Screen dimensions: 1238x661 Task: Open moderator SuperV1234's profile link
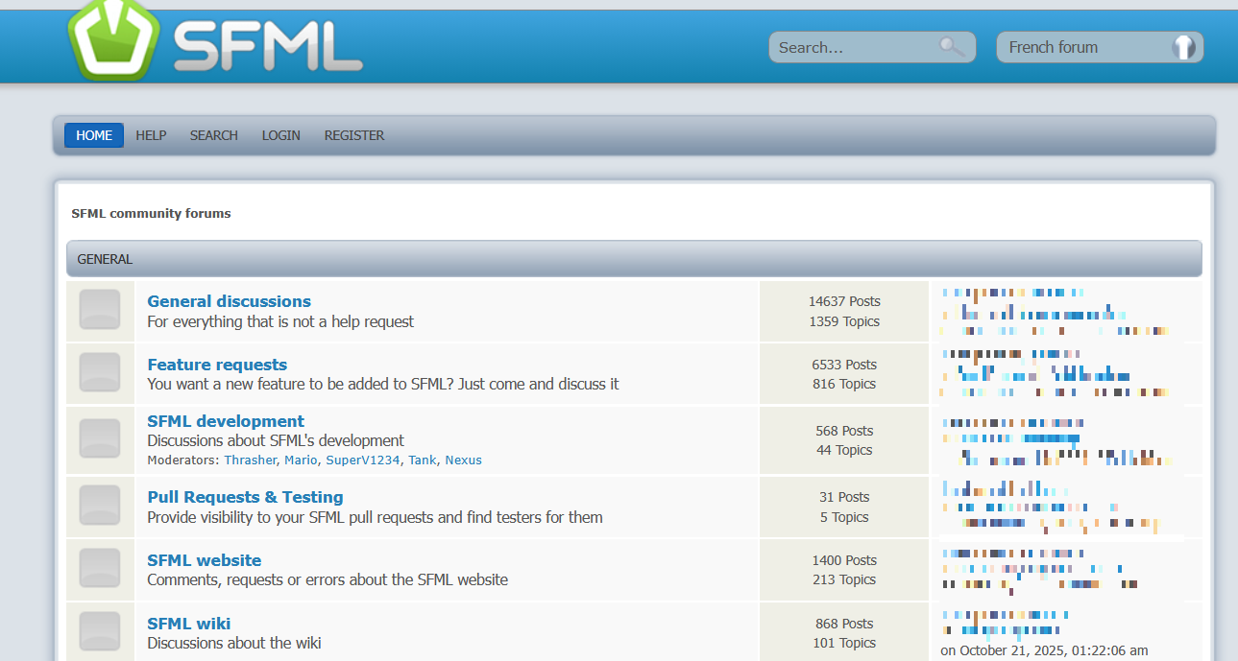(362, 460)
